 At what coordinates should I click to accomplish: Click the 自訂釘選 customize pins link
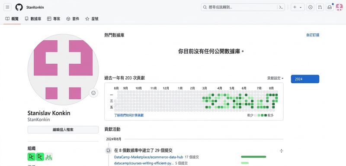[x=313, y=35]
